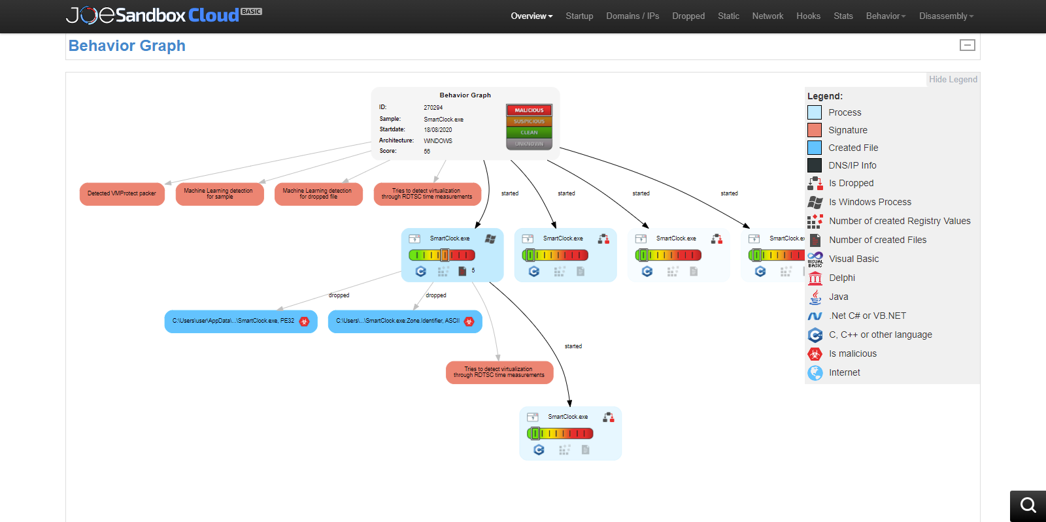Open the Domains / IPs section
Image resolution: width=1046 pixels, height=522 pixels.
[x=632, y=16]
